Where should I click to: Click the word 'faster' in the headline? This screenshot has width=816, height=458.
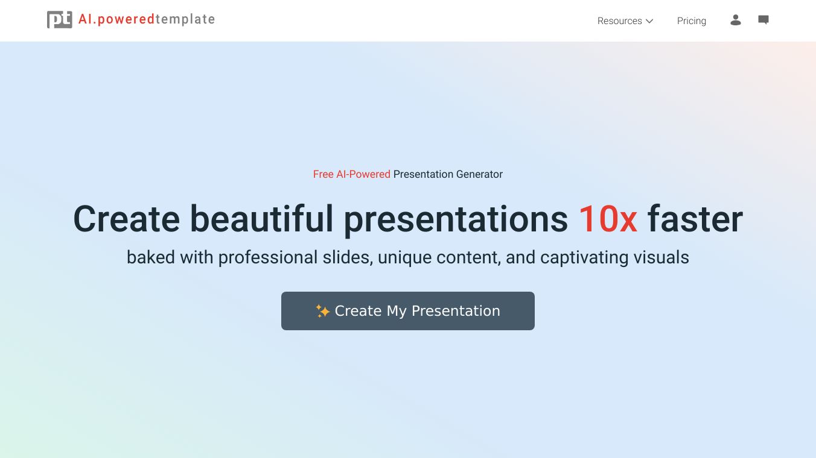(x=695, y=219)
